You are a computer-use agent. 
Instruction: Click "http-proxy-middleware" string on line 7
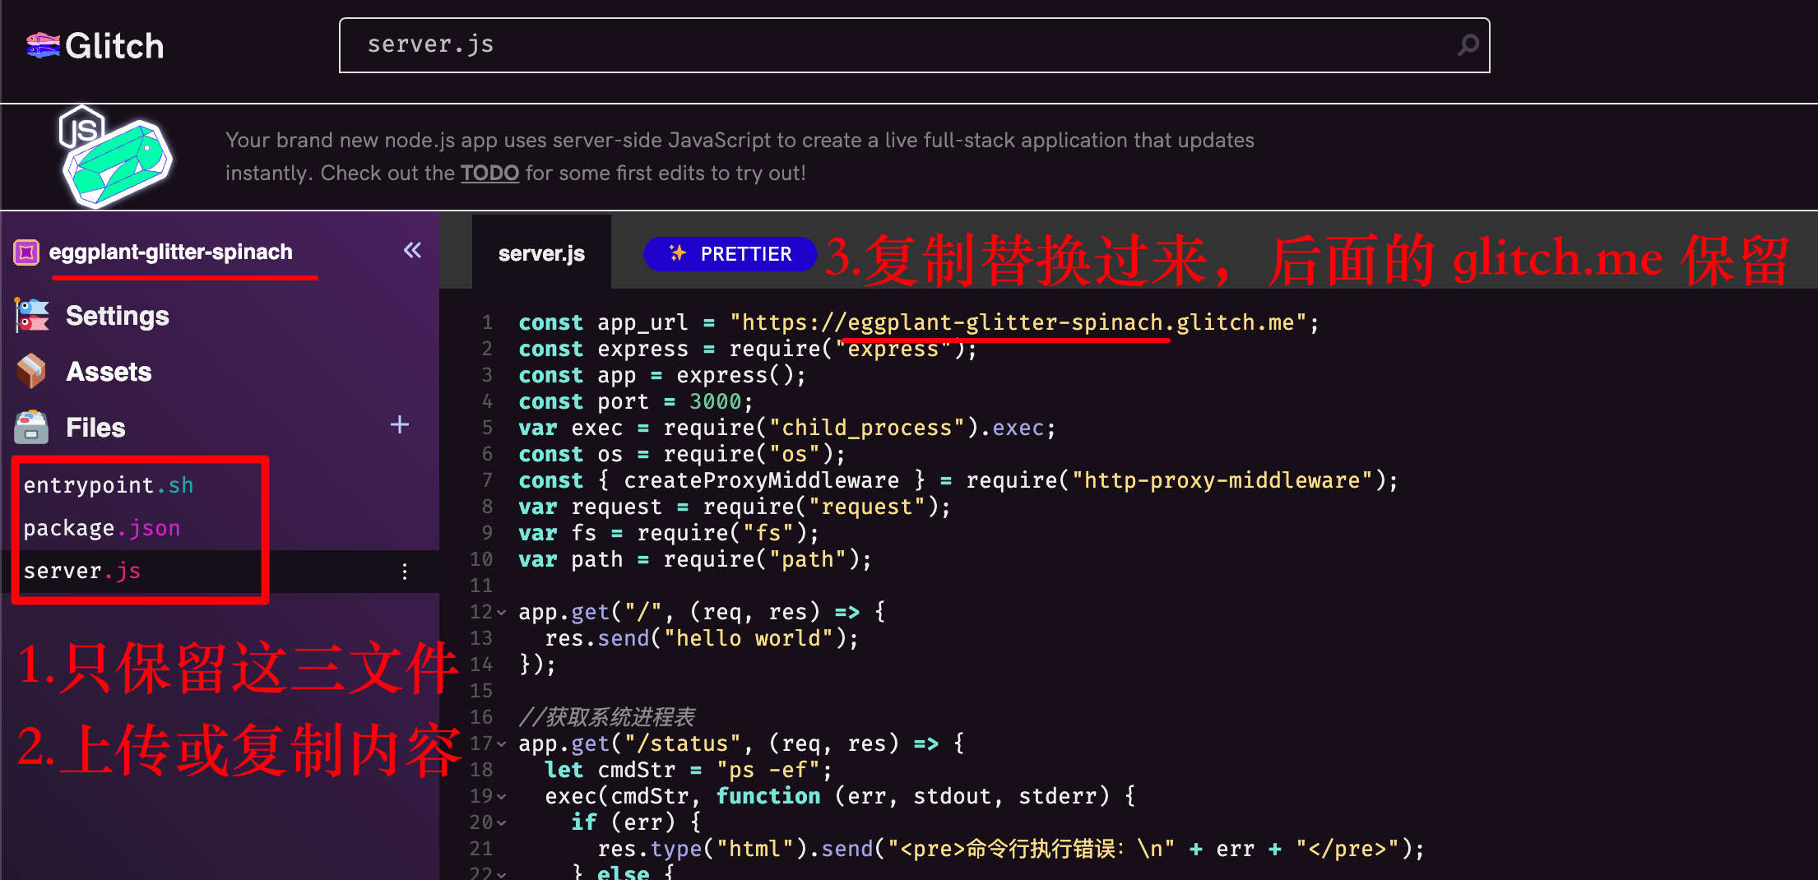pyautogui.click(x=1222, y=480)
